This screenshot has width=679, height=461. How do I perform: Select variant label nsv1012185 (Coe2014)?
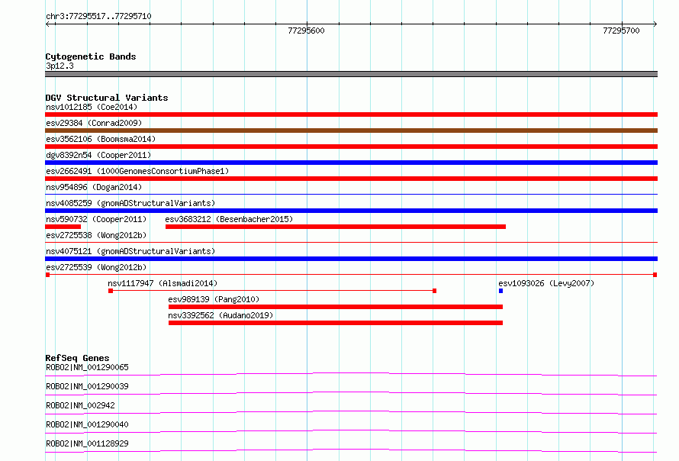[x=92, y=107]
